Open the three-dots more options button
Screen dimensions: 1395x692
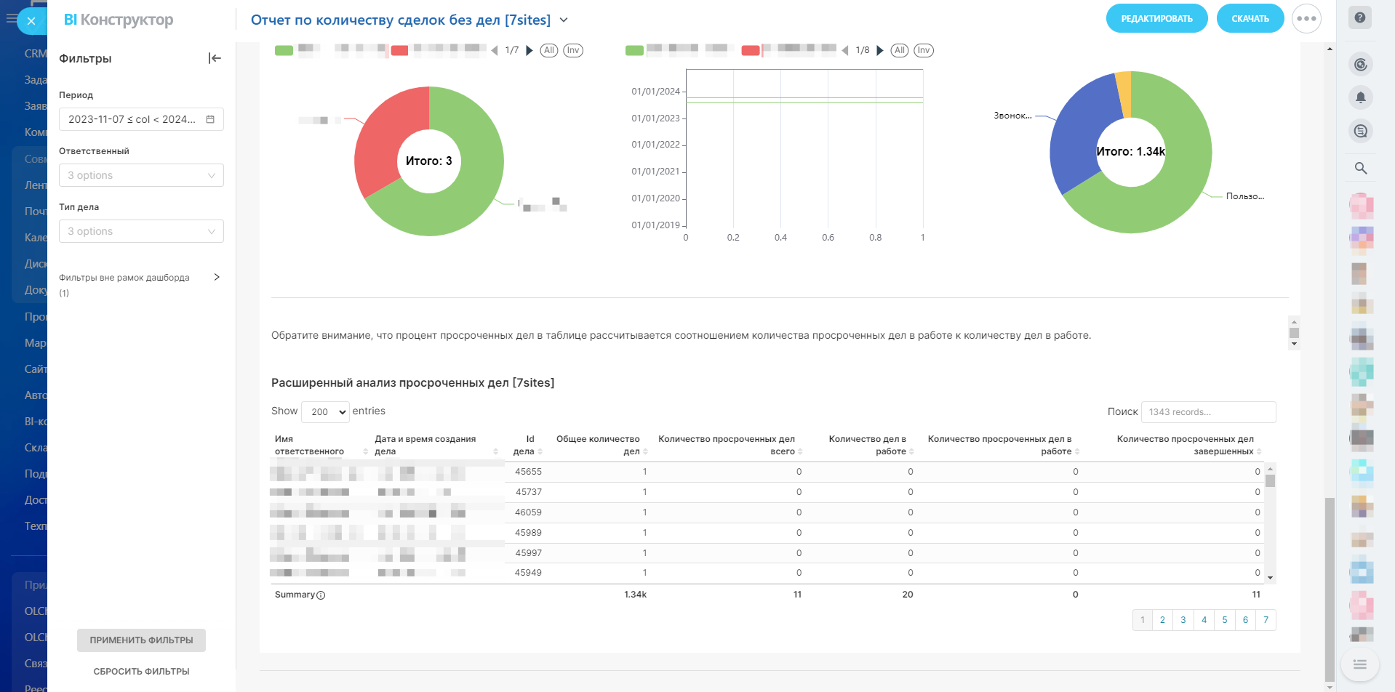[x=1306, y=19]
